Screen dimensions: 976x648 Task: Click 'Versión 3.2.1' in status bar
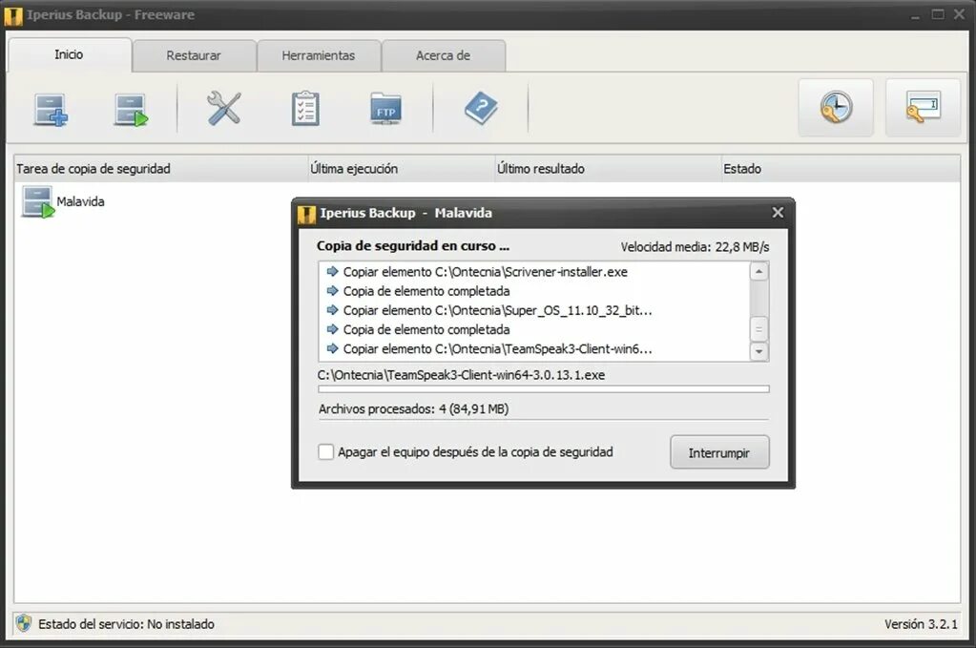point(921,624)
